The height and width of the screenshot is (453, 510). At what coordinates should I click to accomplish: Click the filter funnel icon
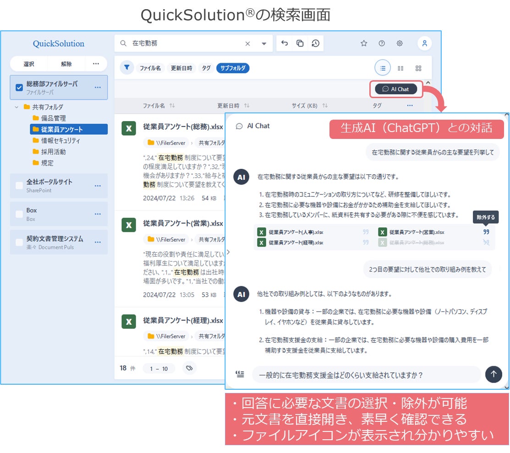[127, 68]
